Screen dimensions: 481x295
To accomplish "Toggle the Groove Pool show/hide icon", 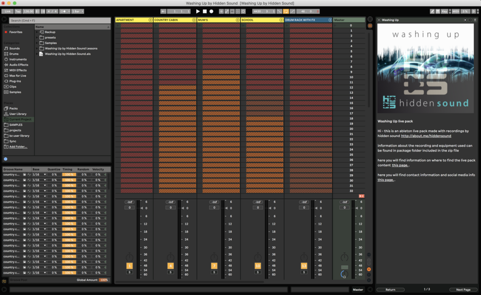I will (4, 281).
